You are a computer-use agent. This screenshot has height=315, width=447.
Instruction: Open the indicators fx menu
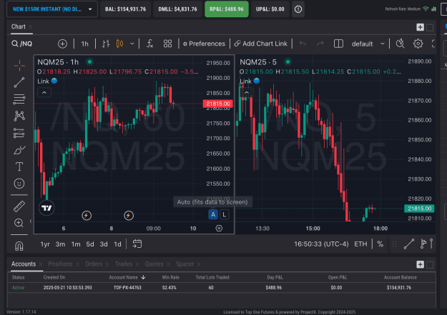point(149,44)
